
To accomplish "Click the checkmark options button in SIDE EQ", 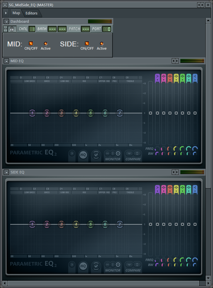I will coord(96,266).
